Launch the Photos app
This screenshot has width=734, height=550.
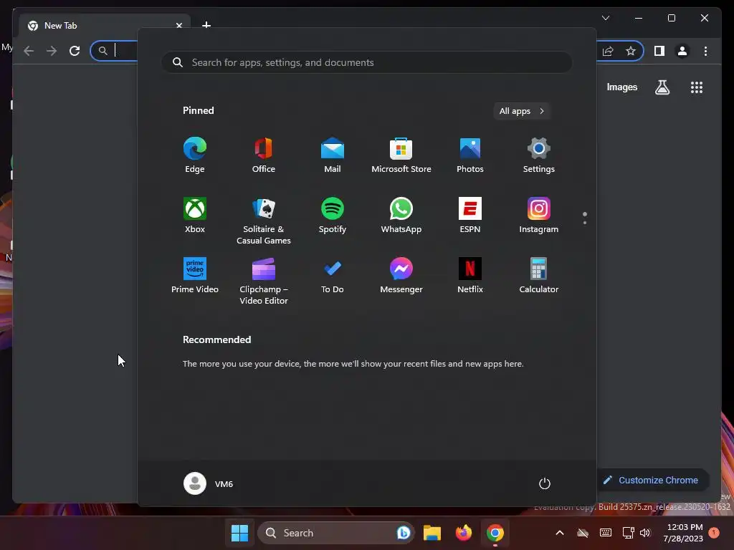(470, 155)
